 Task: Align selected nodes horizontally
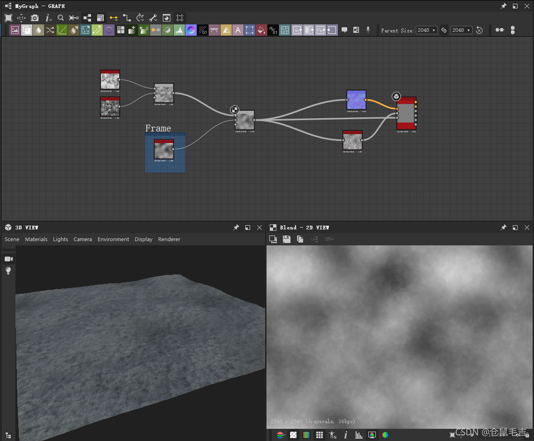point(500,30)
